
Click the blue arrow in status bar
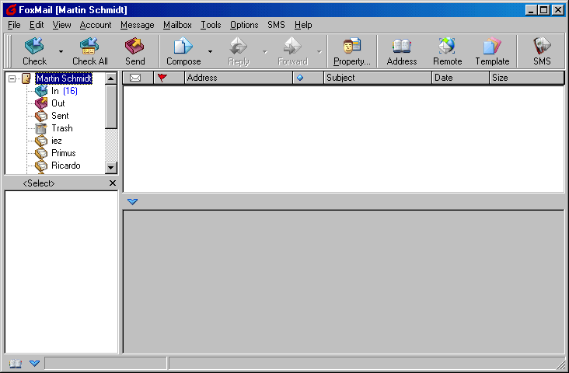[x=34, y=363]
